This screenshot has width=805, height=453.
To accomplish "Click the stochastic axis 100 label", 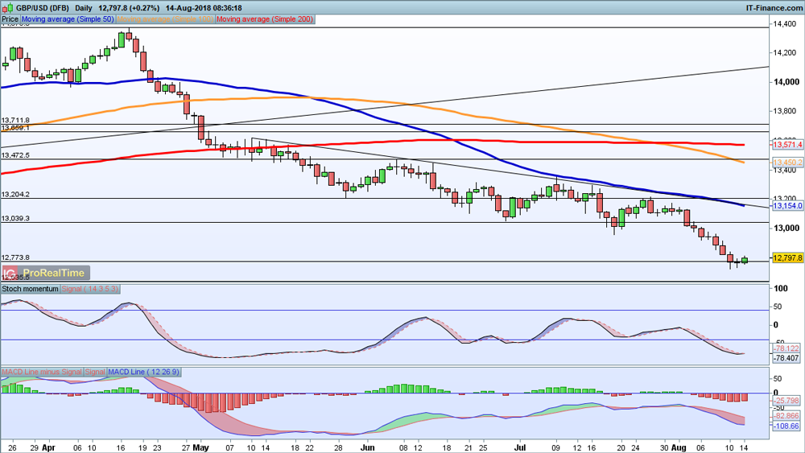I will click(x=780, y=288).
